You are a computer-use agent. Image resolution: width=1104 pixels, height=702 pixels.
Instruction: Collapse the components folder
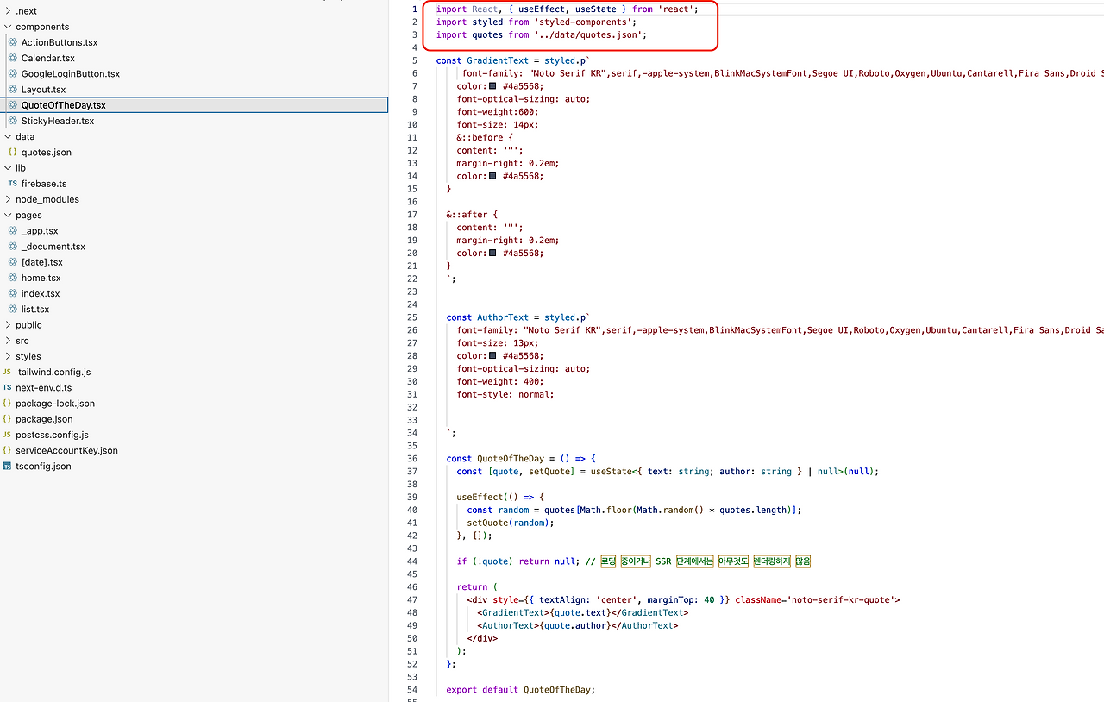pos(8,27)
